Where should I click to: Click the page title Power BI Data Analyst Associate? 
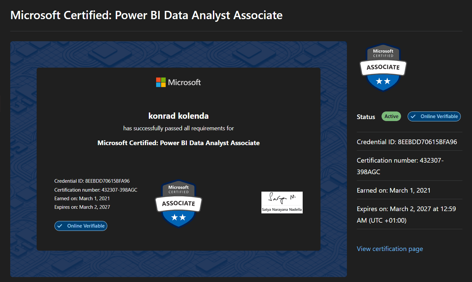pyautogui.click(x=147, y=15)
